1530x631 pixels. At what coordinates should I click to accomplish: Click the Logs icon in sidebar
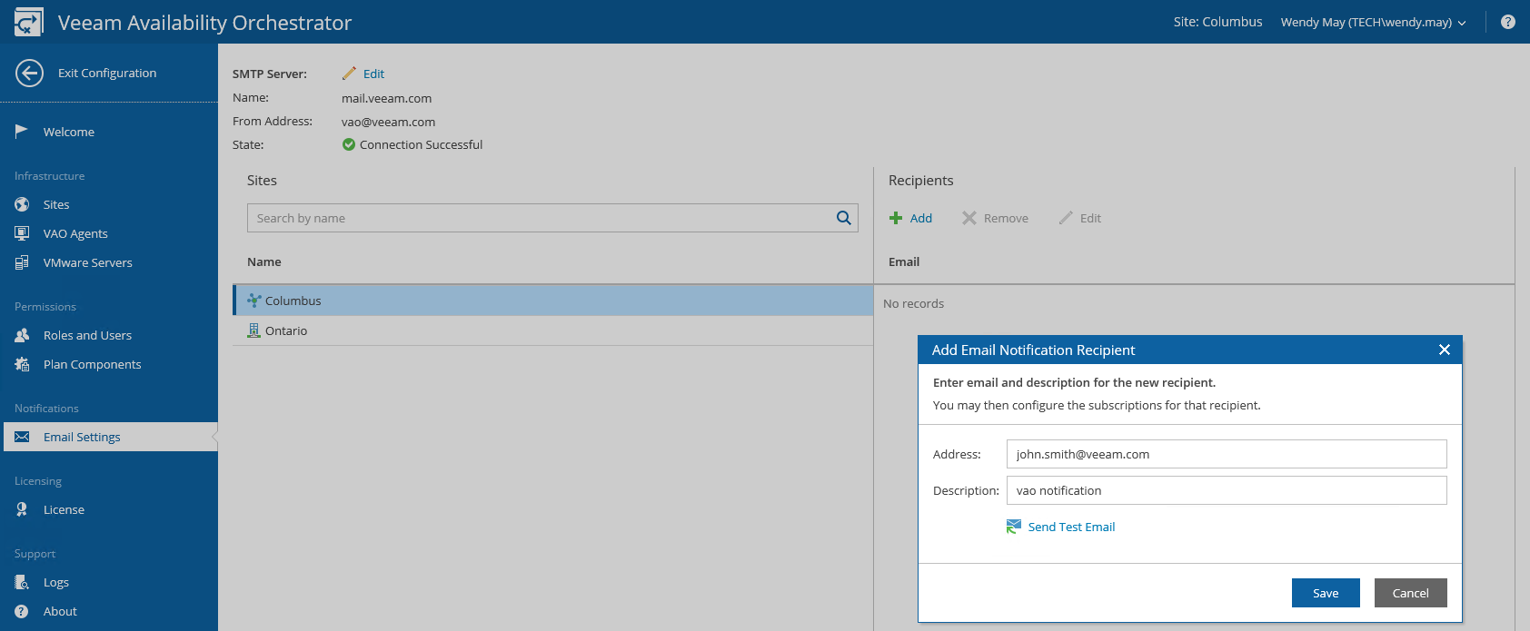[22, 582]
